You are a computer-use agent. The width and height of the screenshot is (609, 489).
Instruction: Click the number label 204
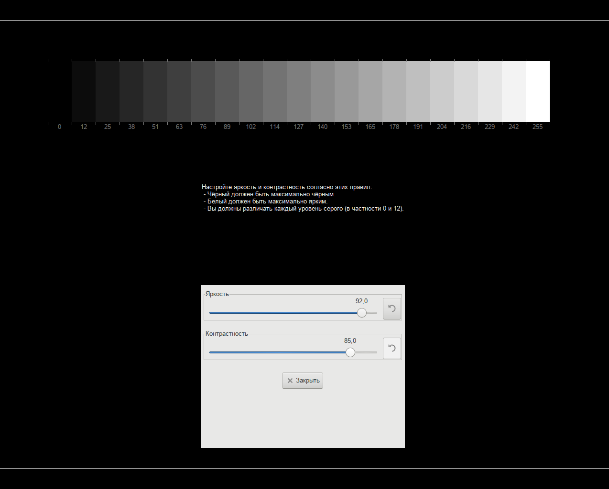tap(442, 127)
